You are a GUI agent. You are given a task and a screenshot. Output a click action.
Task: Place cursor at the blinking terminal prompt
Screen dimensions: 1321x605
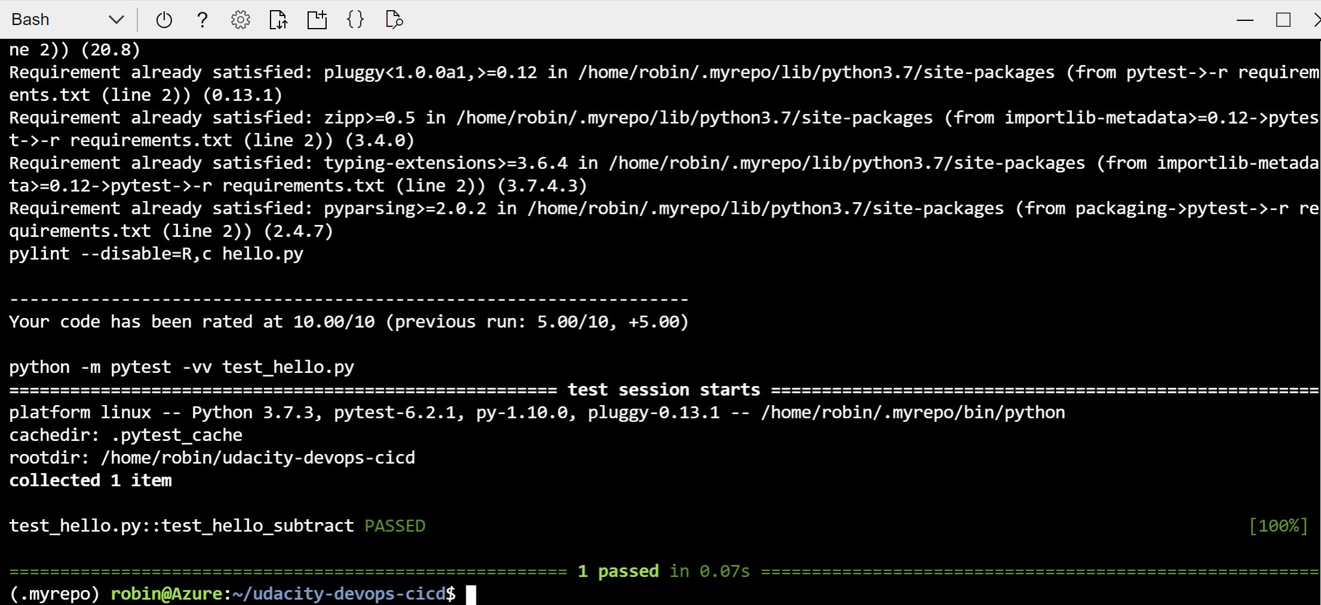coord(472,593)
